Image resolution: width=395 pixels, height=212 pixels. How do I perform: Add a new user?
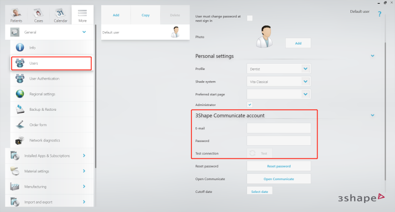point(116,15)
